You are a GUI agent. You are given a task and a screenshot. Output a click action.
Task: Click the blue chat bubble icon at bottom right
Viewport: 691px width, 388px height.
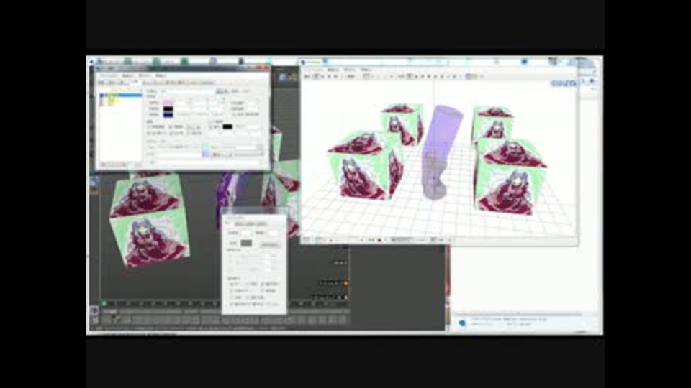point(462,323)
